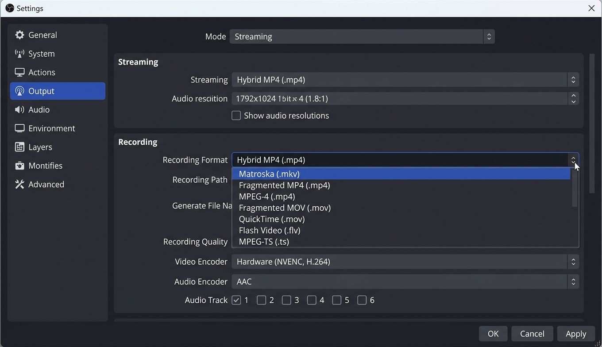Screen dimensions: 602x347
Task: Choose QuickTime (.mov) format
Action: [401, 219]
